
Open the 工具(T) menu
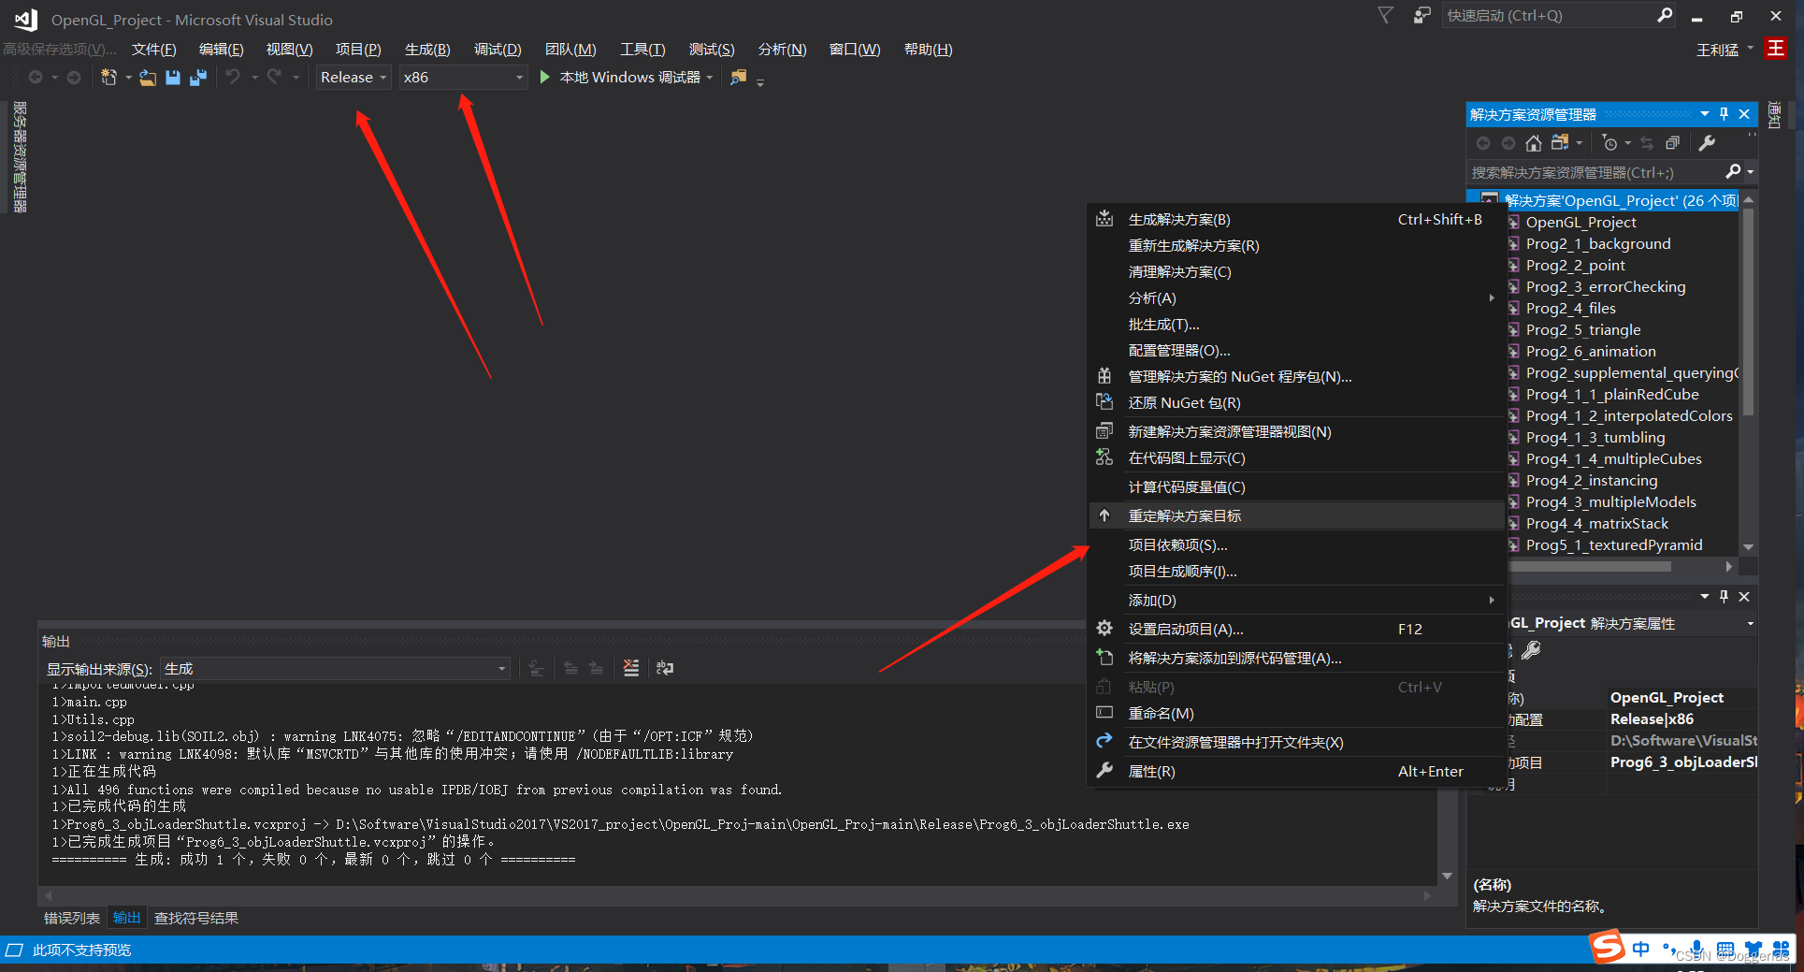pos(642,49)
